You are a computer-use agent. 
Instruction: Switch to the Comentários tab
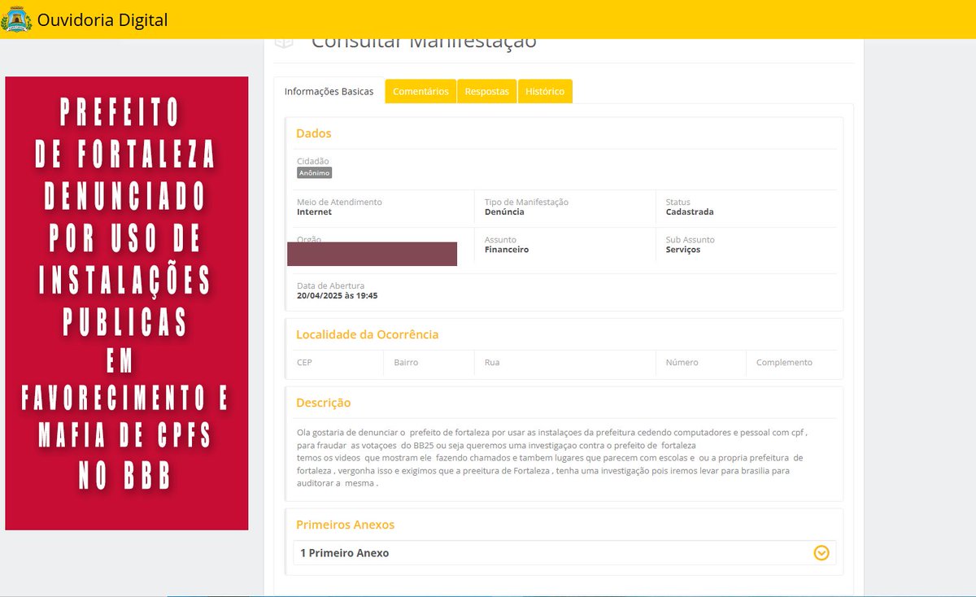point(420,91)
